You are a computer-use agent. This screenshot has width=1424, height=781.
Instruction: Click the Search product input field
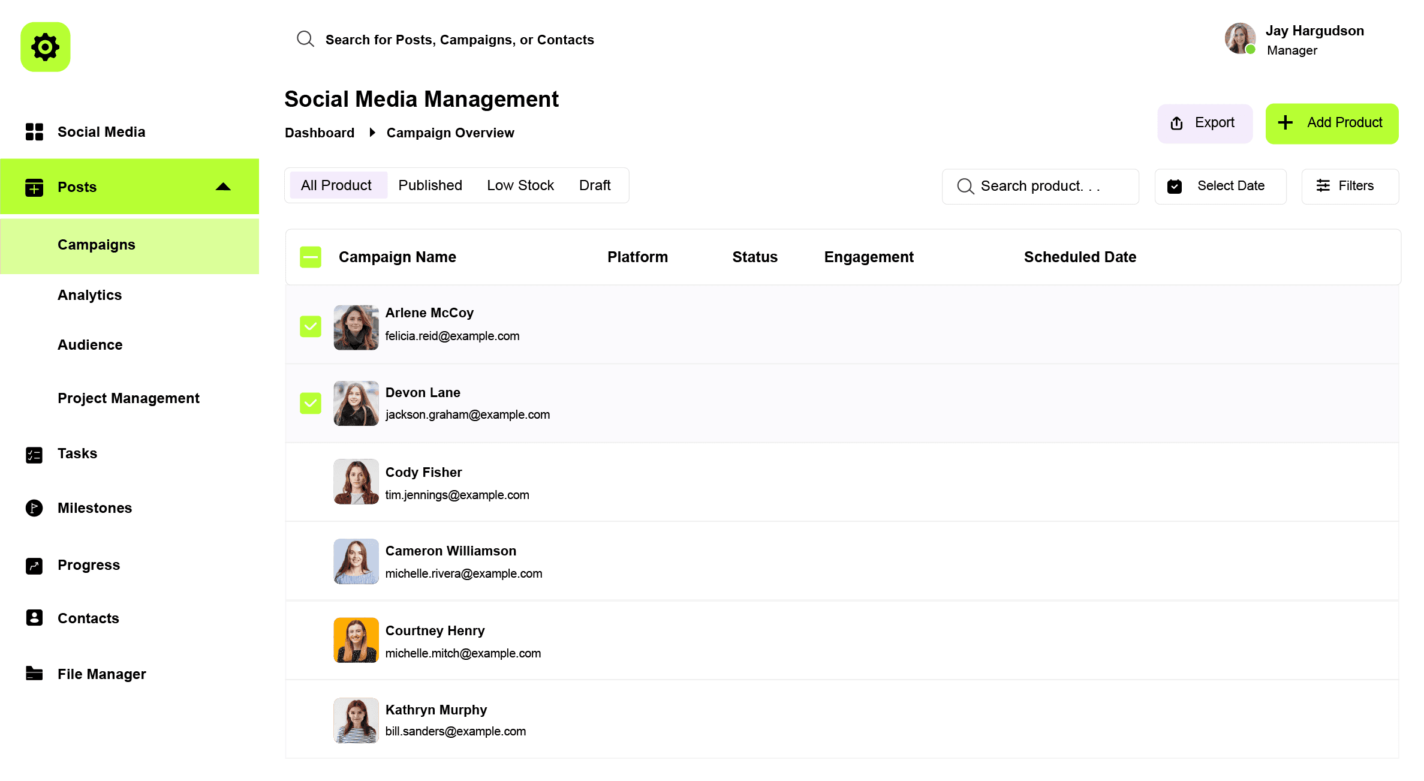point(1040,187)
